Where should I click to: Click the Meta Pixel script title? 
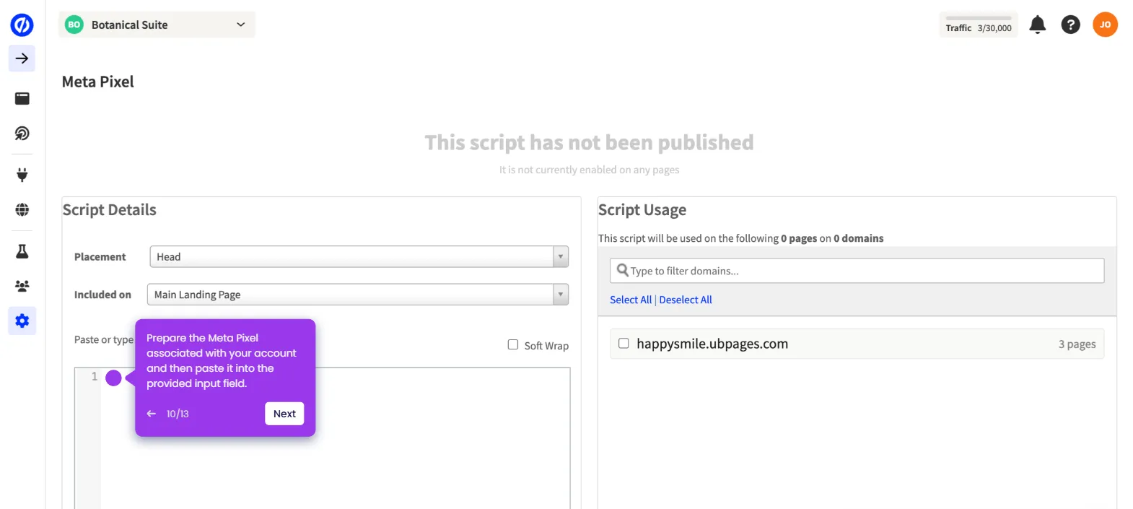tap(98, 82)
